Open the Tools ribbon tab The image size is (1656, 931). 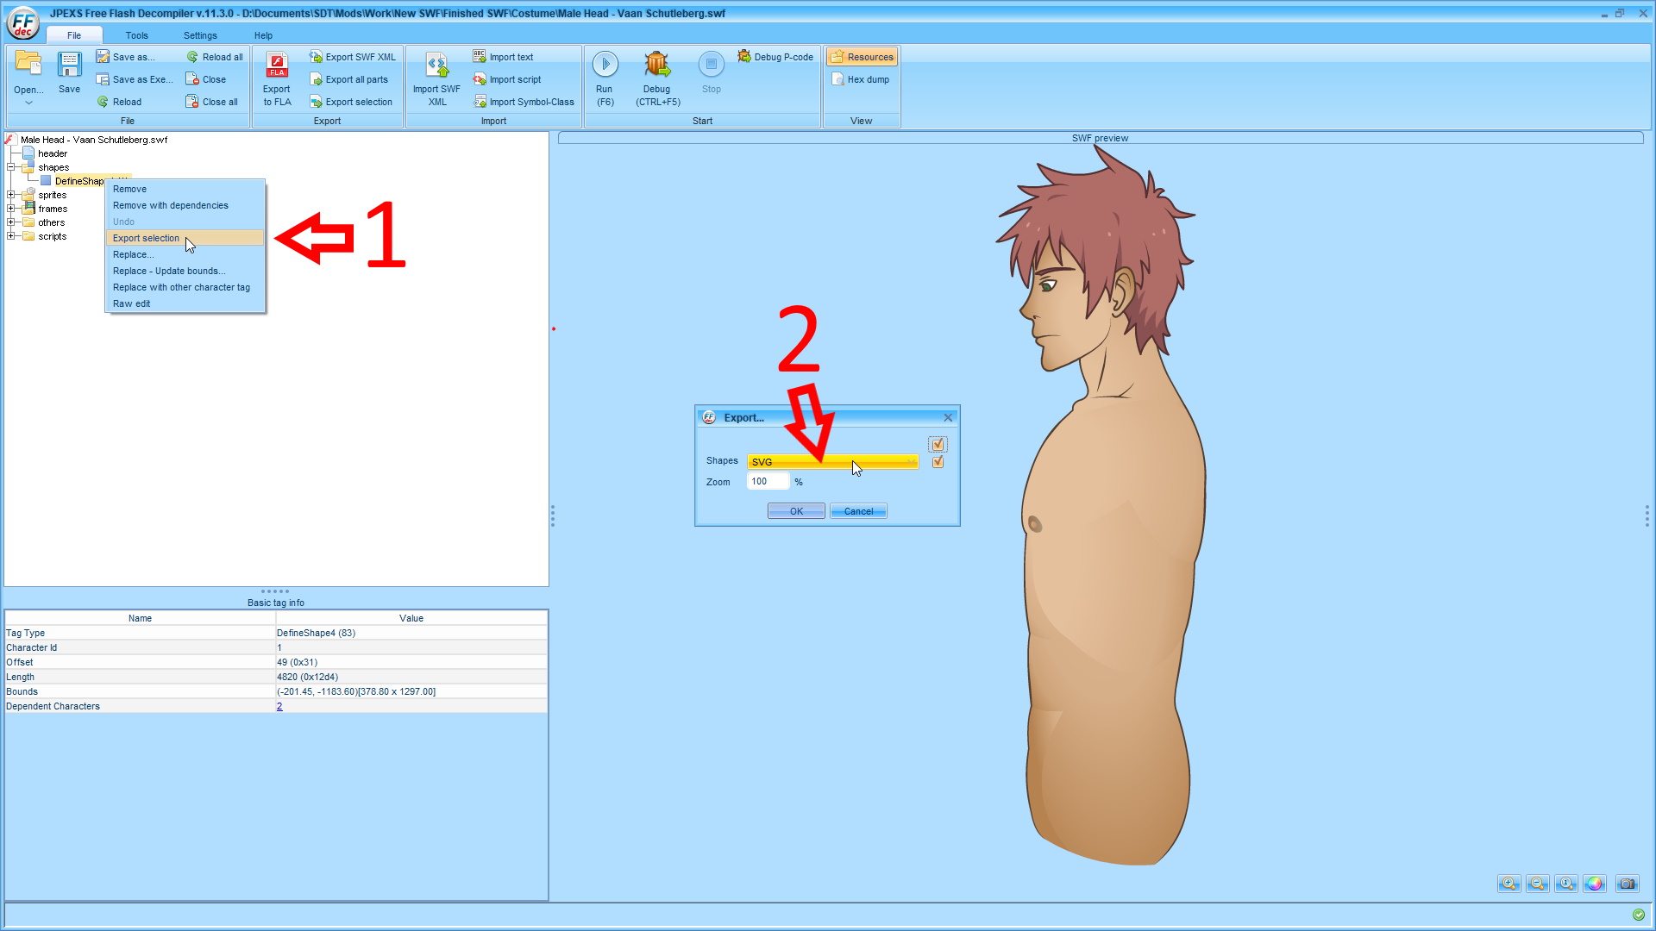[x=136, y=35]
